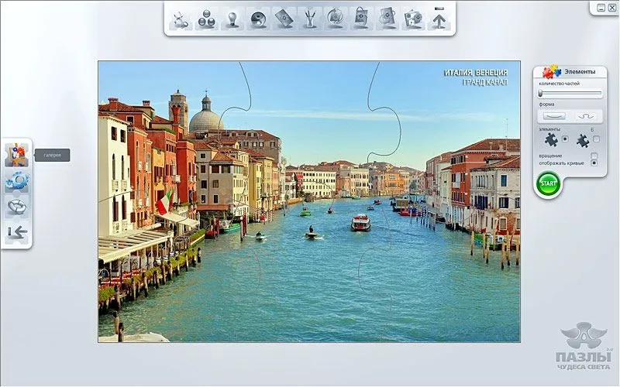Click the Venice Grand Canal puzzle image
Screen dimensions: 620x387
(x=308, y=201)
